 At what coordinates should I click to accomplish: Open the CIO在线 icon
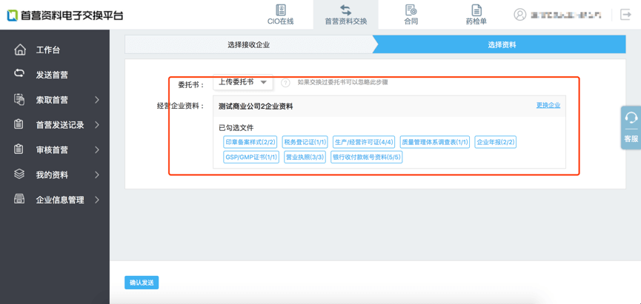click(280, 10)
